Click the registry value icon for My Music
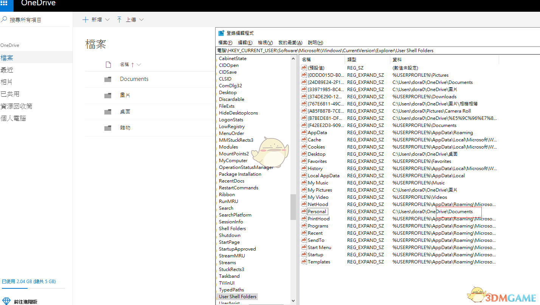This screenshot has height=305, width=540. click(304, 183)
